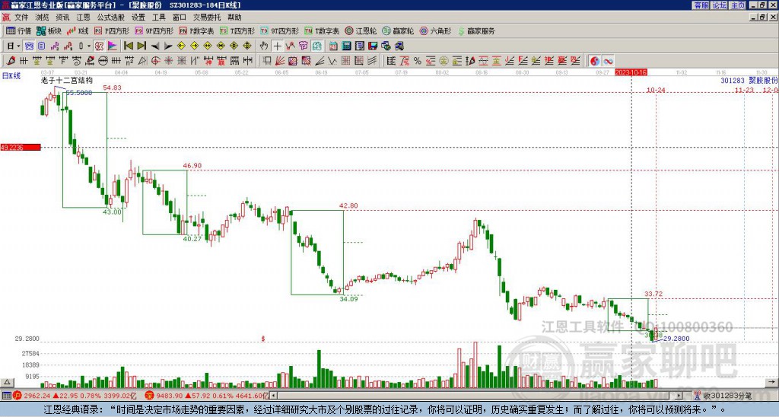Click the Shenzhen index 9483.90 status
This screenshot has width=779, height=417.
tap(207, 396)
